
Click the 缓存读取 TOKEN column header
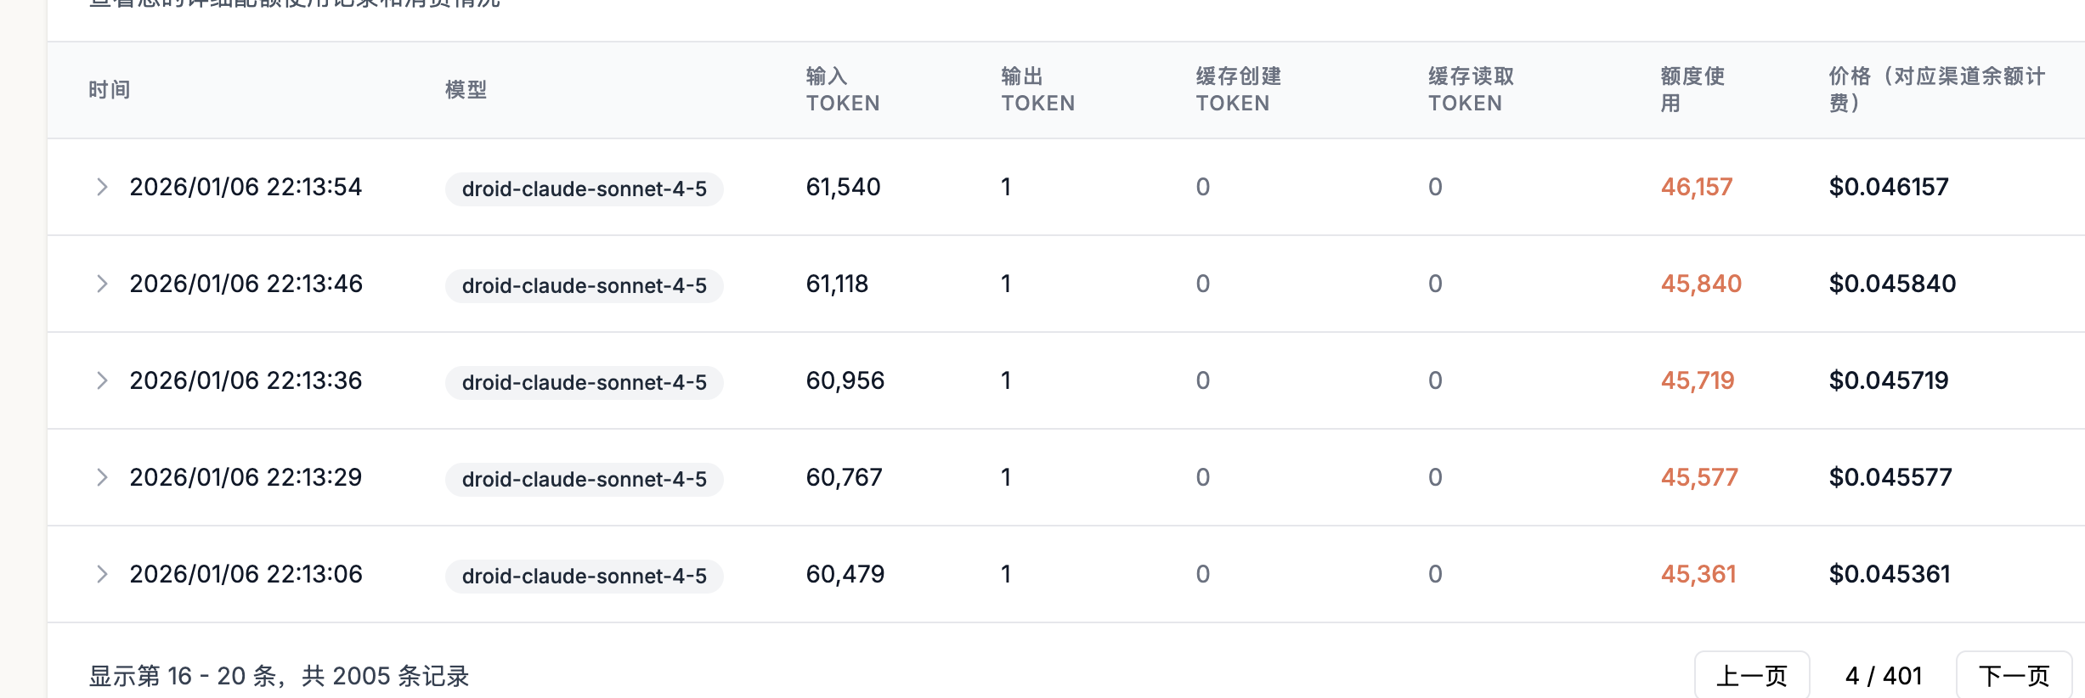[x=1472, y=90]
